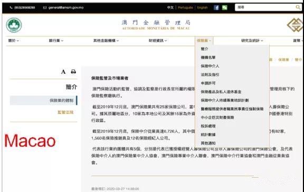
Task: Click the envelope icon beside the email address
Action: [x=45, y=7]
